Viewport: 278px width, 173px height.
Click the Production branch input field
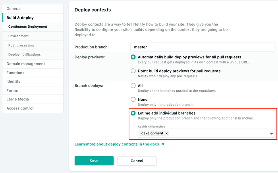click(x=203, y=47)
